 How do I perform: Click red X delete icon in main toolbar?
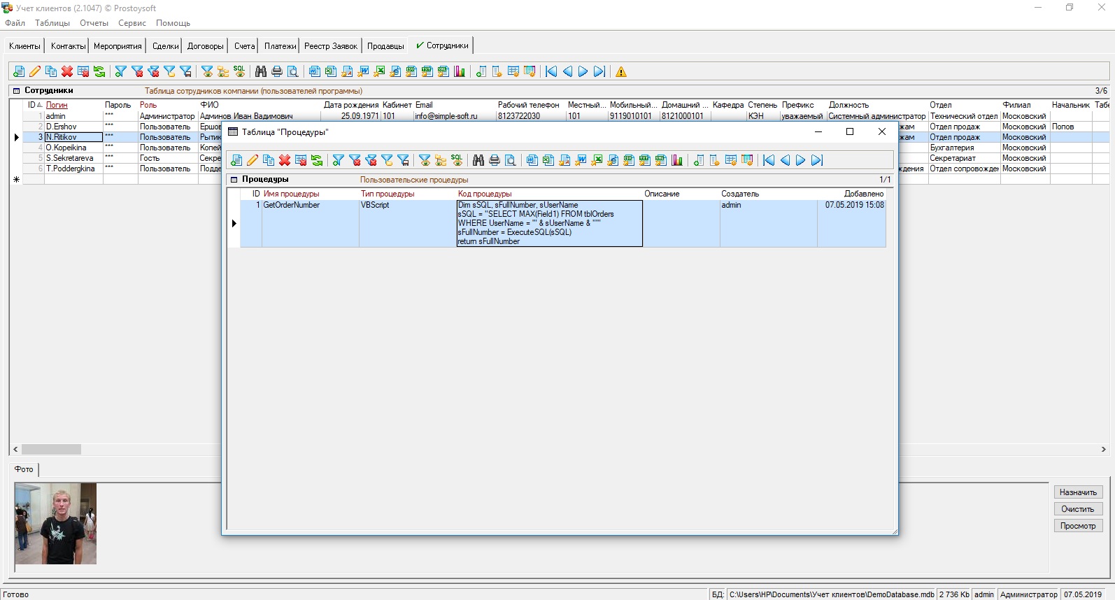click(x=67, y=71)
